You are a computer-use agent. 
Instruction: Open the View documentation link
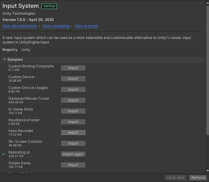coord(20,26)
